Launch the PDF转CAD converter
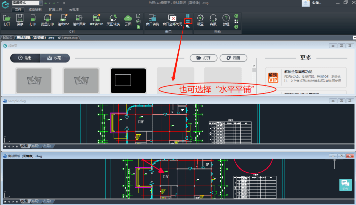Image resolution: width=356 pixels, height=205 pixels. point(96,20)
